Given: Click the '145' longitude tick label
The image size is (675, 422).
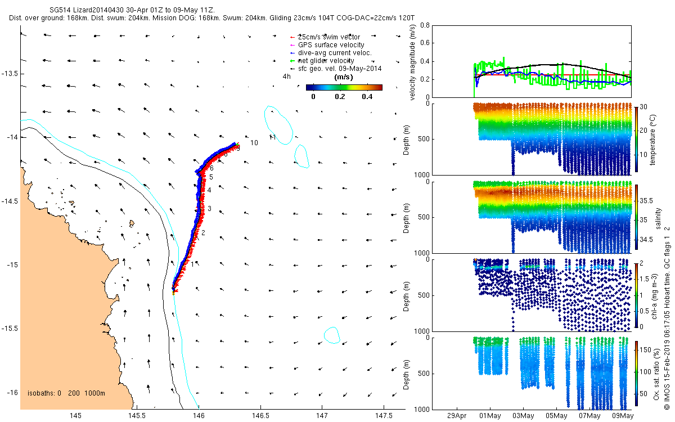Looking at the screenshot, I should click(76, 416).
